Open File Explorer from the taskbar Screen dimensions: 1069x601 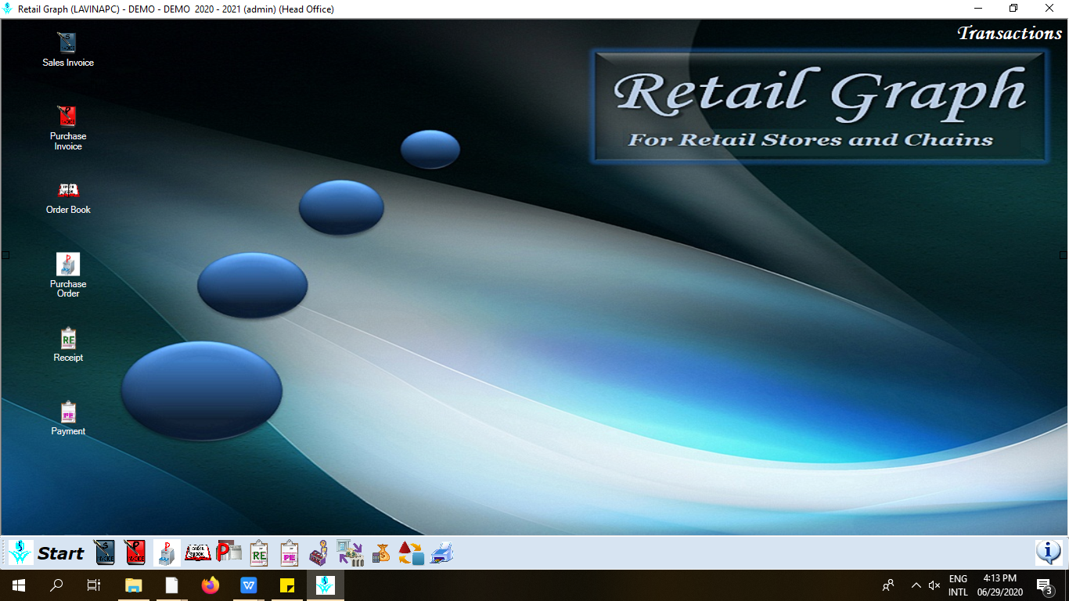point(134,585)
